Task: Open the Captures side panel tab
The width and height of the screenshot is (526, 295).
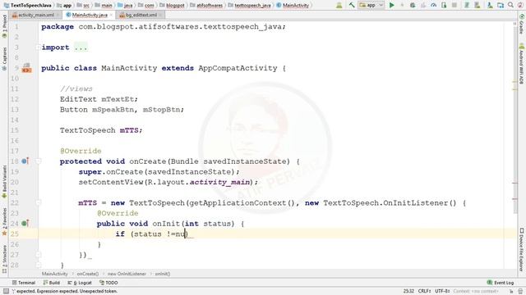Action: coord(4,58)
